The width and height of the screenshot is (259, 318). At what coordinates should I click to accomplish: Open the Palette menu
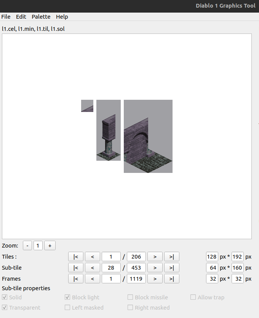(x=41, y=17)
